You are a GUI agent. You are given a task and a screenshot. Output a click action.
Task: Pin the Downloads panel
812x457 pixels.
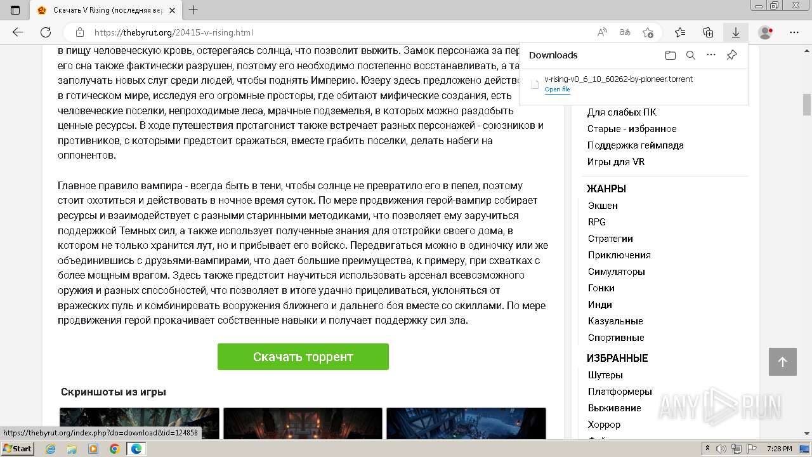coord(731,55)
